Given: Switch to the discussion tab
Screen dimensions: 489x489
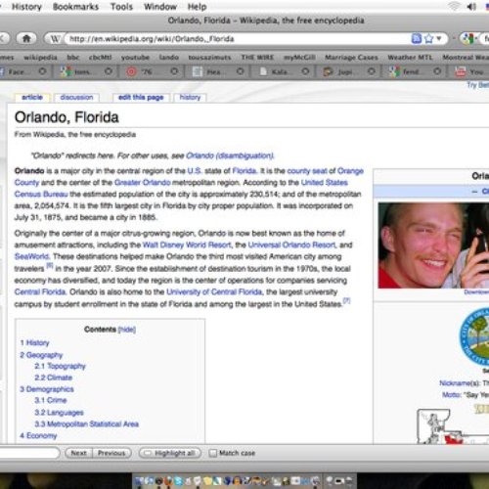Looking at the screenshot, I should [76, 98].
